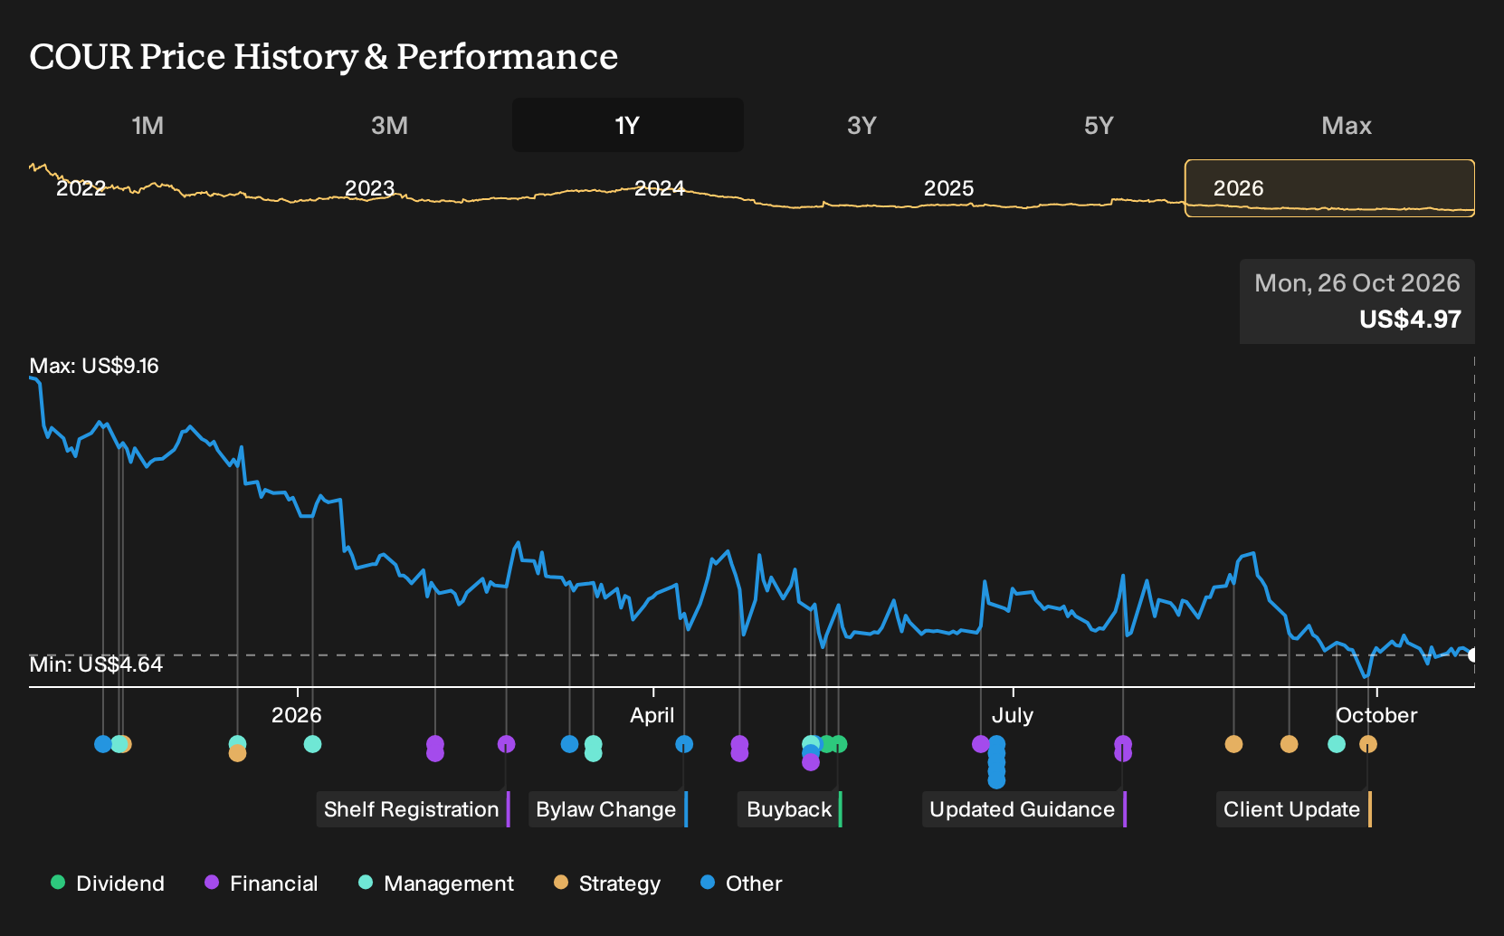Click the first orange marker after Updated Guidance

pos(1233,744)
